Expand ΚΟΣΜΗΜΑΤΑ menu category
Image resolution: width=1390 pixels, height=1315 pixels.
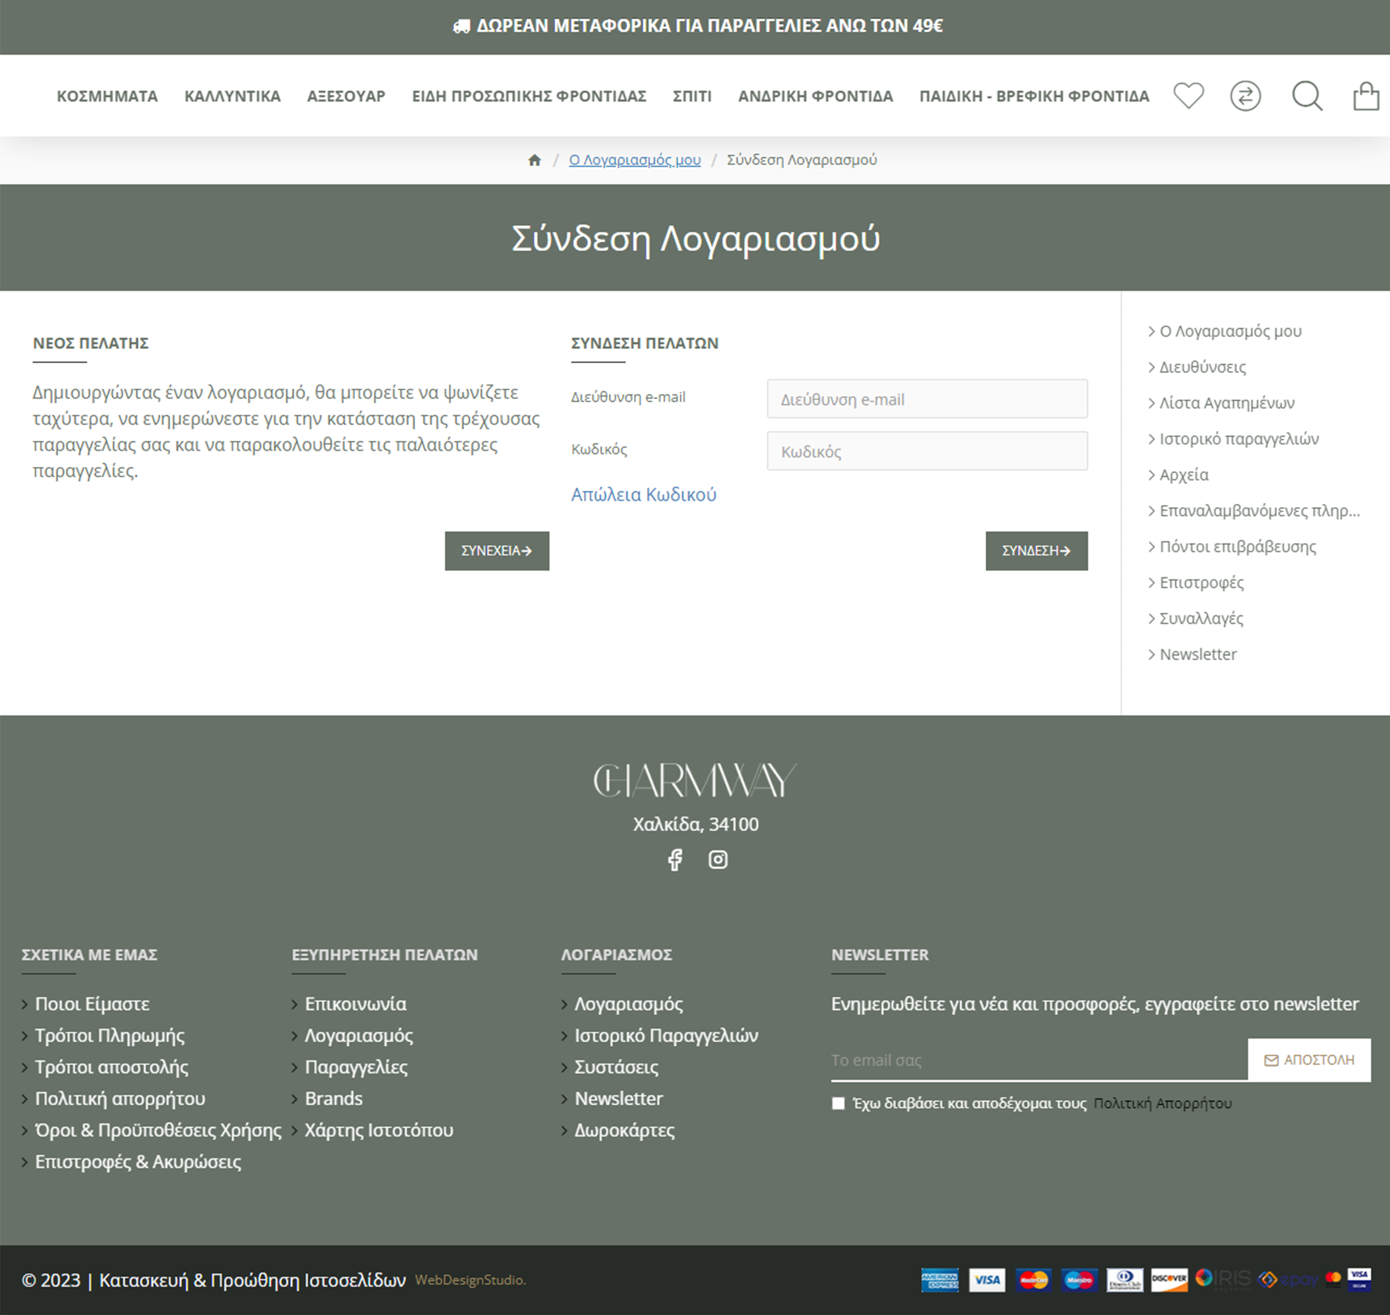point(107,96)
